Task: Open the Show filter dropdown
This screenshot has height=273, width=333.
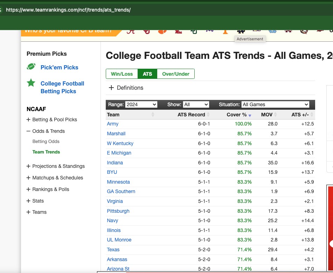Action: click(x=196, y=104)
